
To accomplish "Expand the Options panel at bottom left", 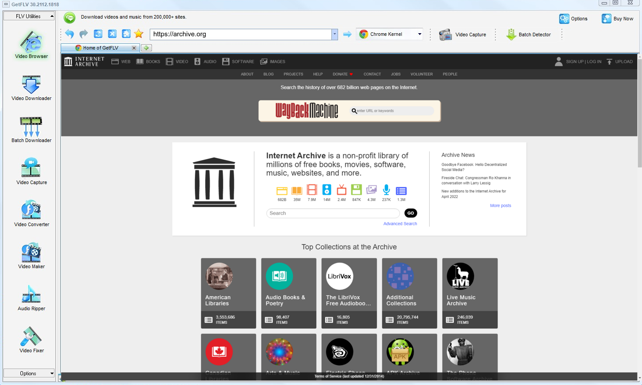I will point(29,373).
